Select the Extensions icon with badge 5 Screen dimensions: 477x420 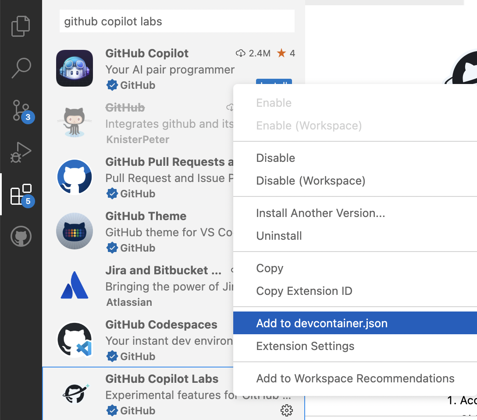[21, 194]
